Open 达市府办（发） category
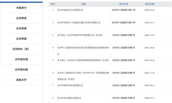This screenshot has height=103, width=172. point(21,49)
